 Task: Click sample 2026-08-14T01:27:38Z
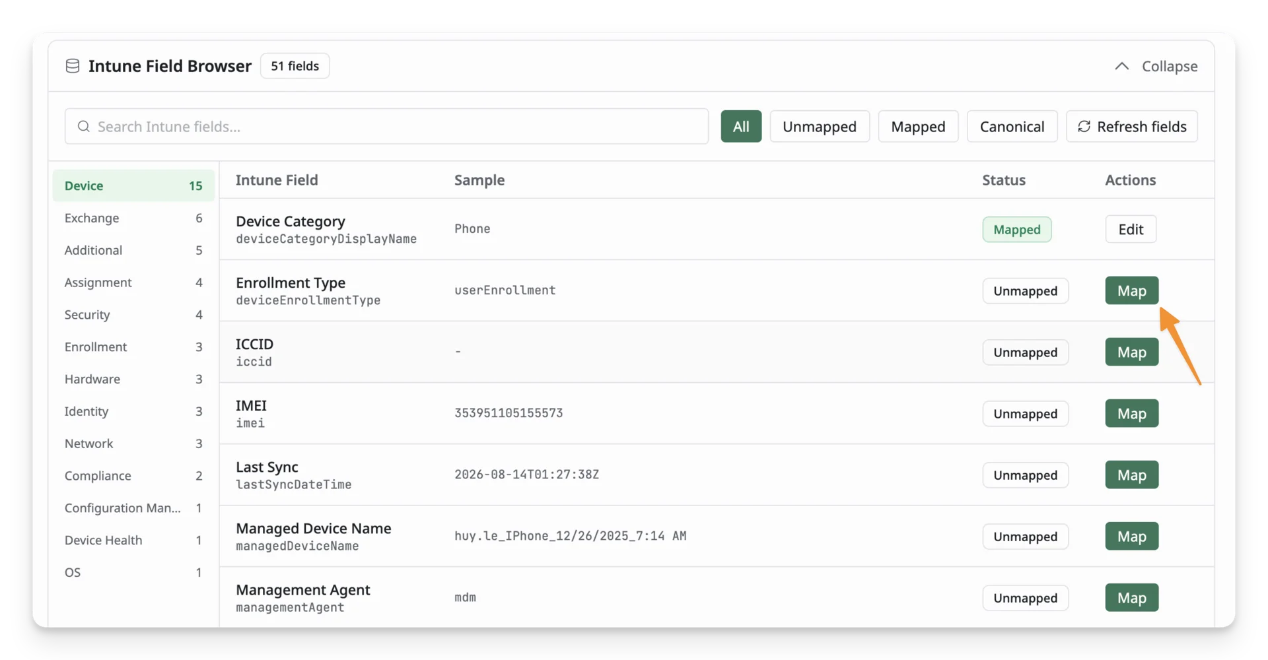pyautogui.click(x=526, y=475)
